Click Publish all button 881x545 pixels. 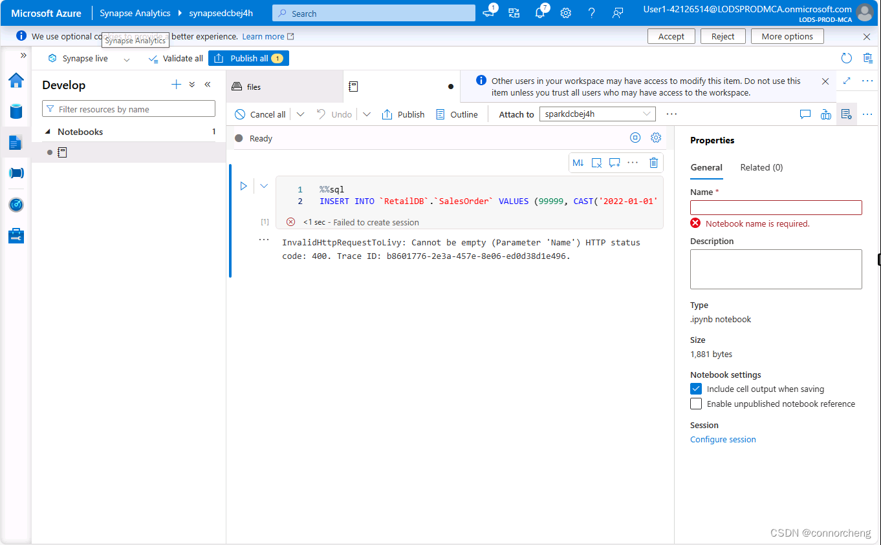(248, 58)
